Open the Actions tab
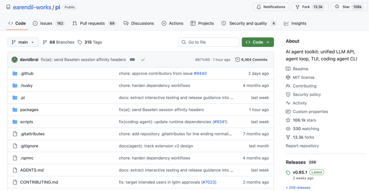Viewport: 369px width, 191px height. (172, 23)
